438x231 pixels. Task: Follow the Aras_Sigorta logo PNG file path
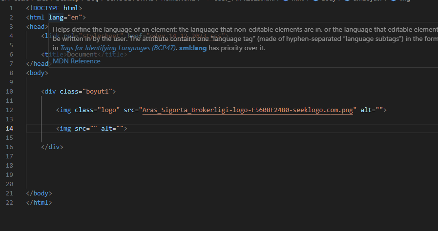[247, 110]
